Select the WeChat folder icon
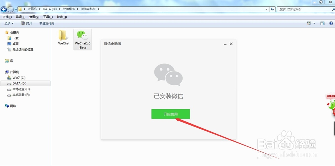Screen dimensions: 335x166 [64, 37]
